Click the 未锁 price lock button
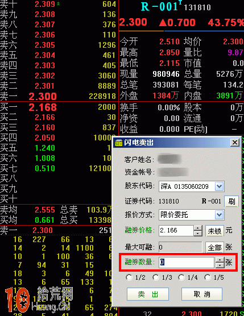The height and width of the screenshot is (316, 244). pos(214,231)
